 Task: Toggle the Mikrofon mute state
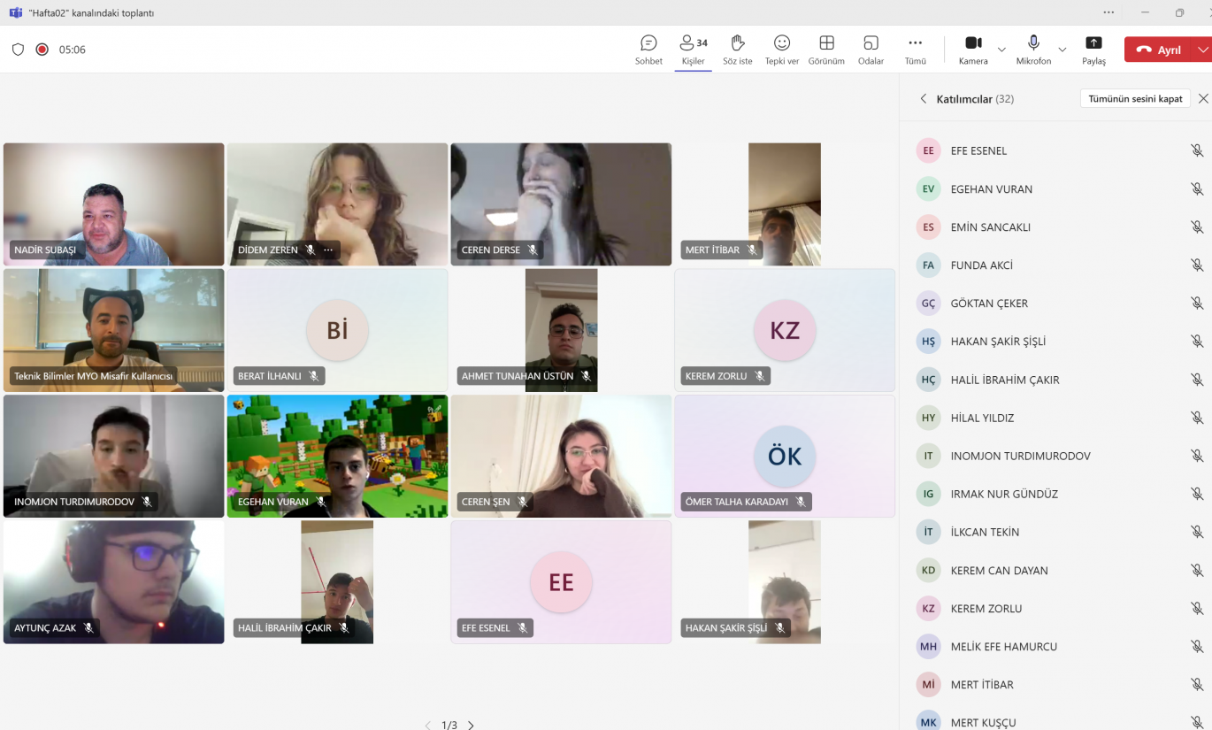[x=1033, y=50]
